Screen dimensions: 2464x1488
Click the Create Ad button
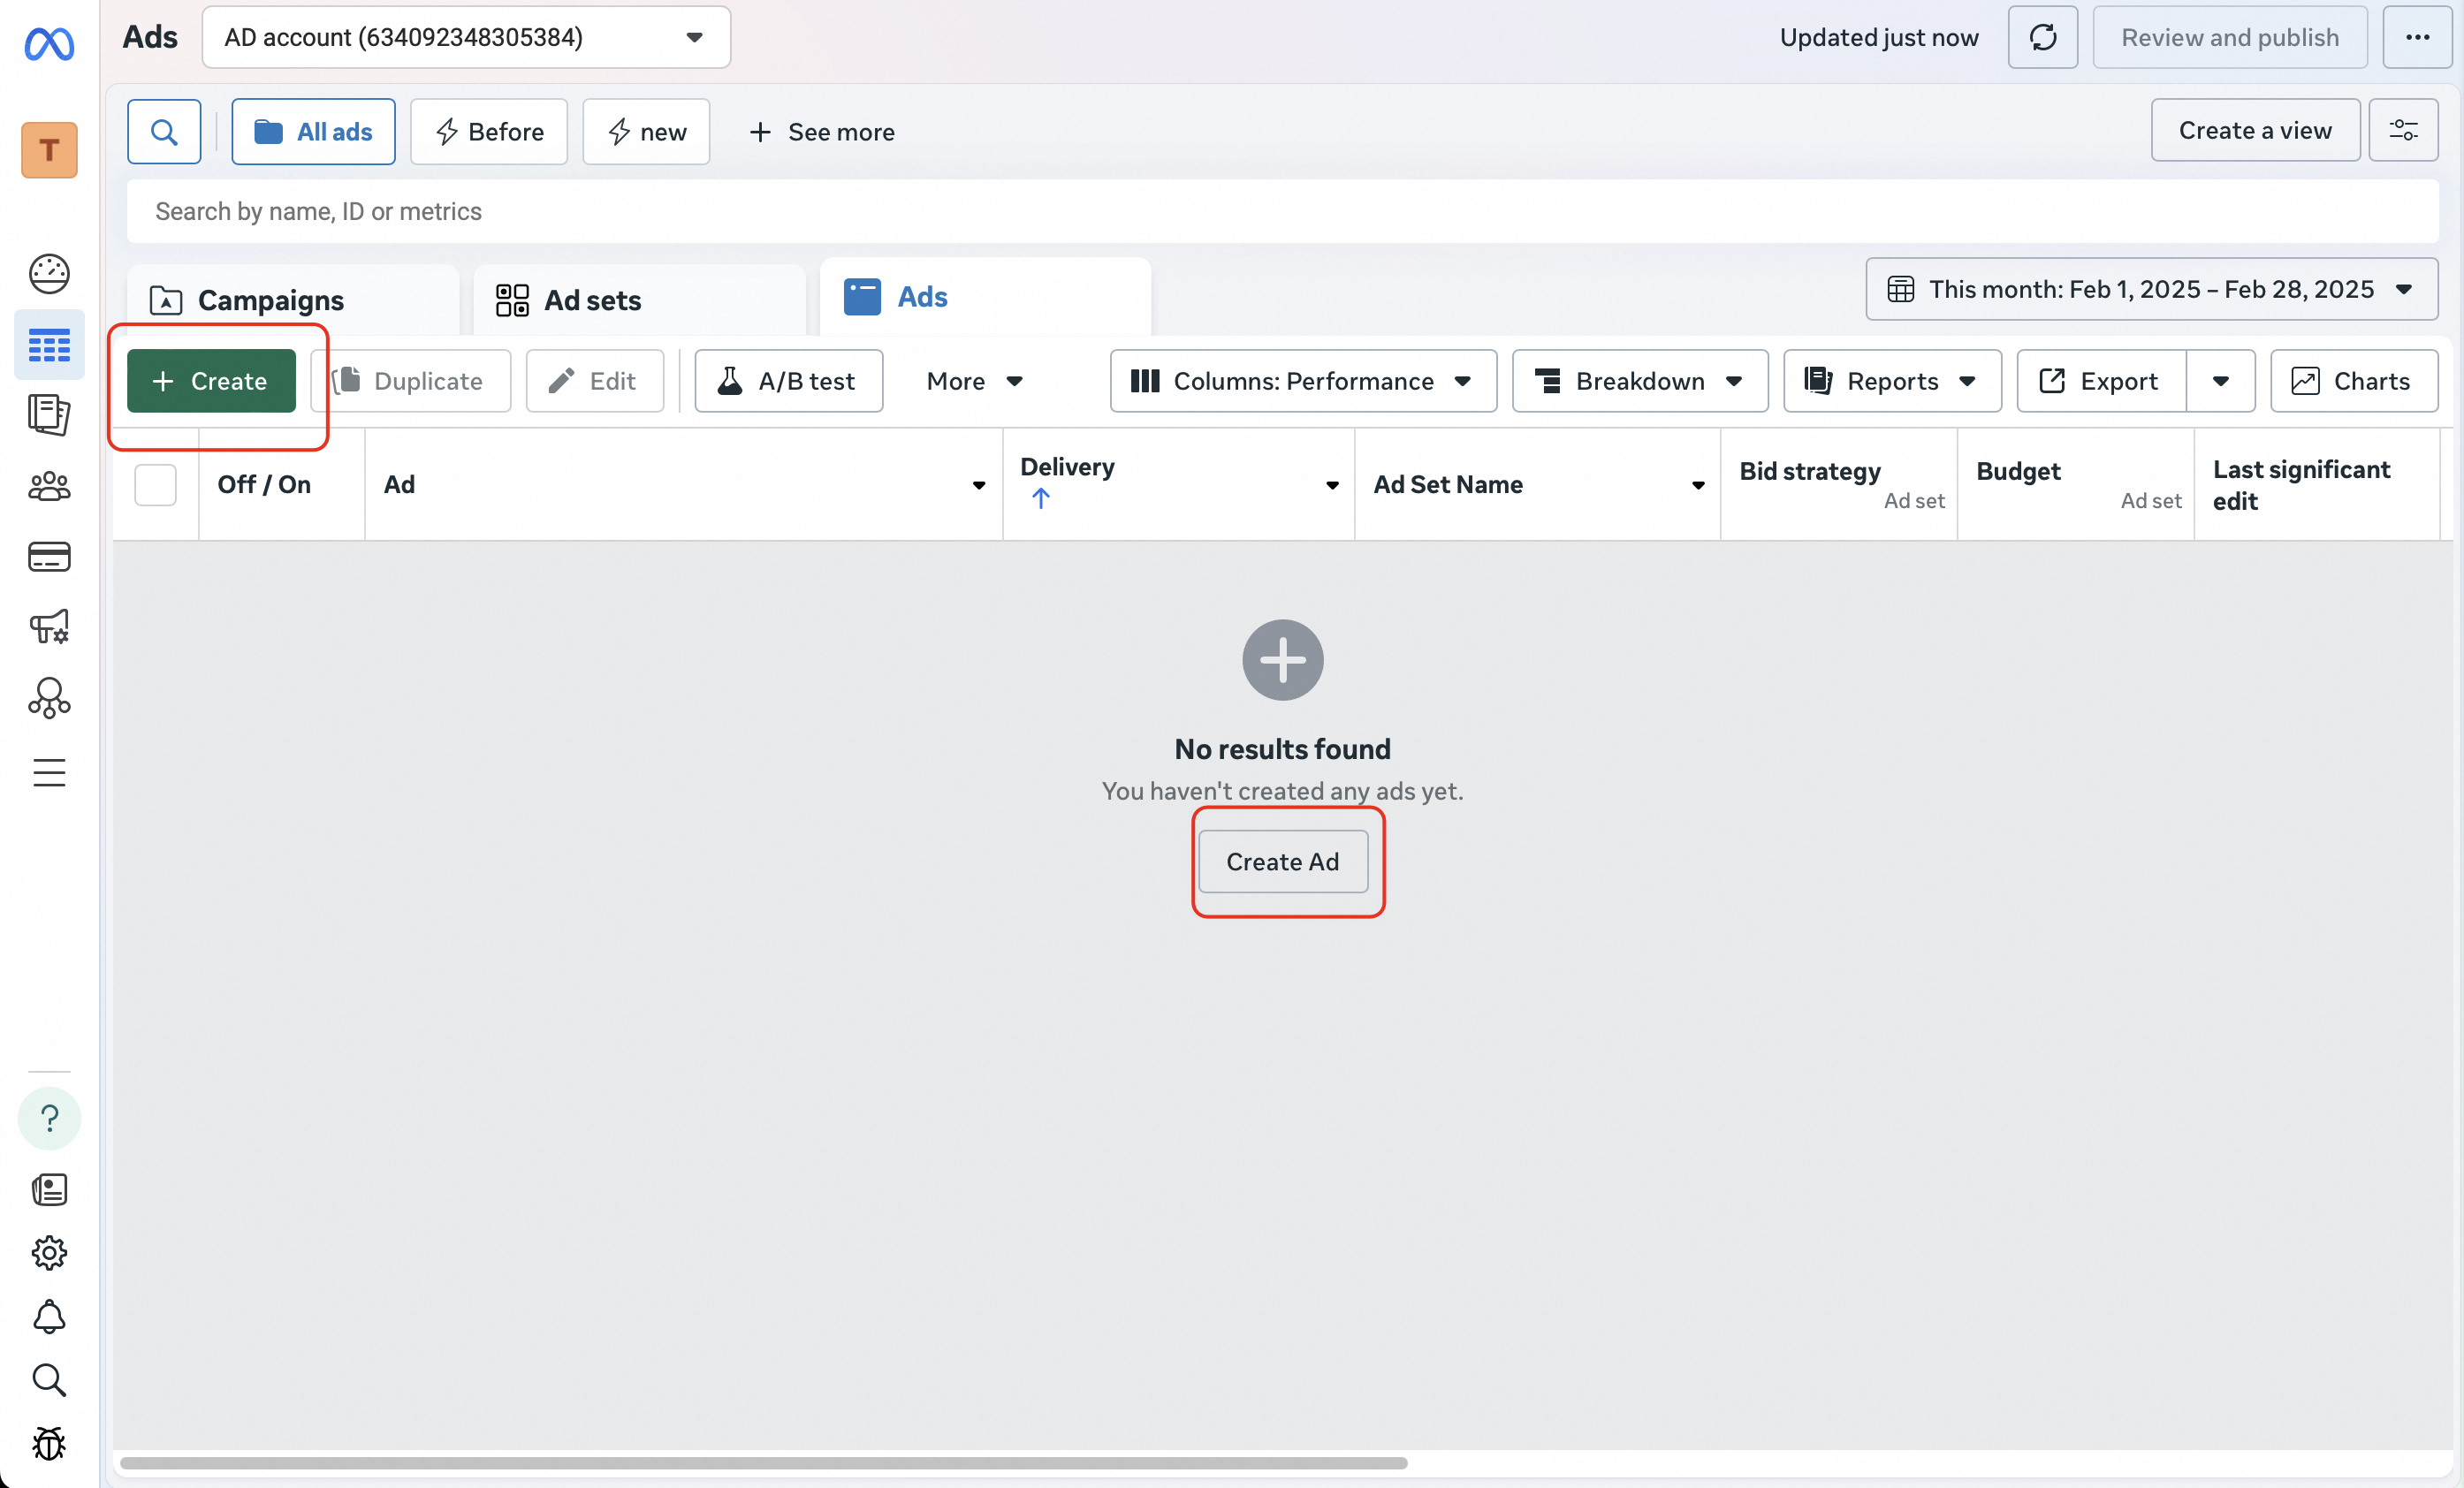pyautogui.click(x=1282, y=862)
